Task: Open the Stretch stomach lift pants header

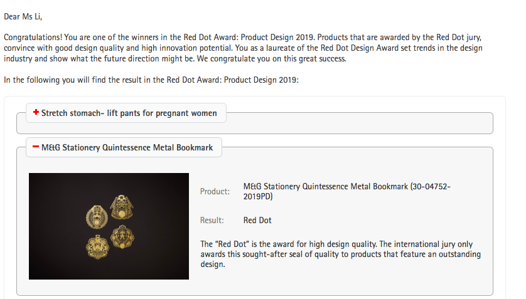Action: point(129,113)
